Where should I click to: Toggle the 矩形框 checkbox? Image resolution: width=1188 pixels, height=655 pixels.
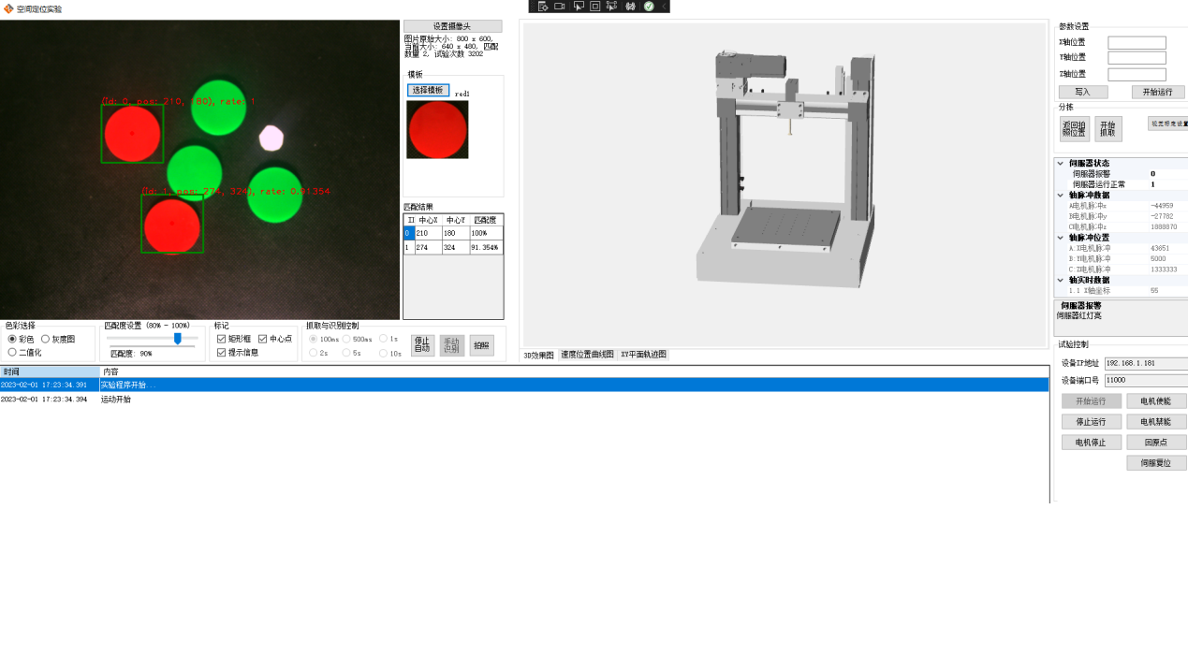click(x=222, y=339)
